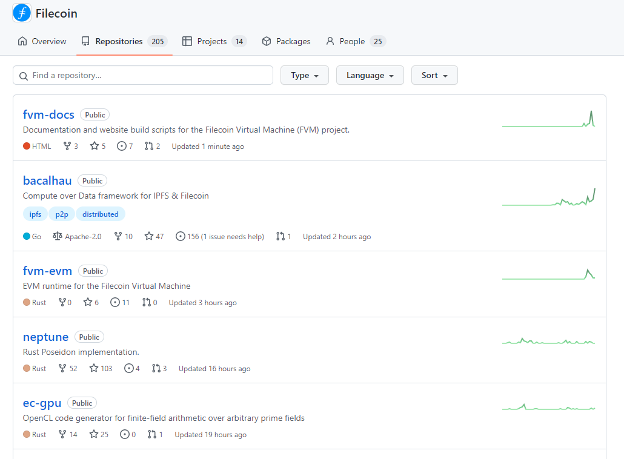Screen dimensions: 624x459
Task: Click the neptune Rust language color dot
Action: click(27, 368)
